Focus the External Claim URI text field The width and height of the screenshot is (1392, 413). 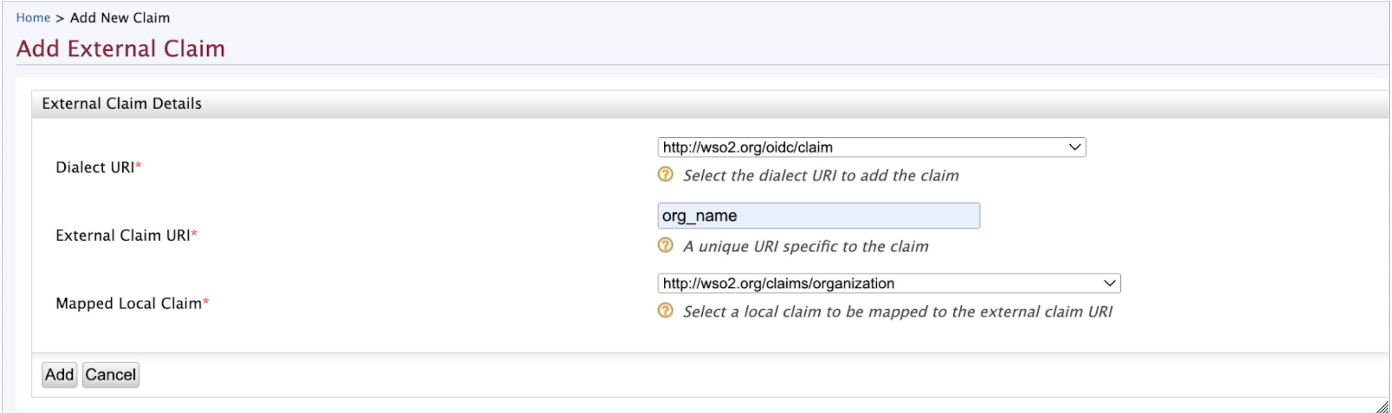tap(818, 215)
